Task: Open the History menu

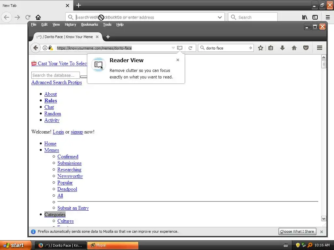Action: (70, 24)
